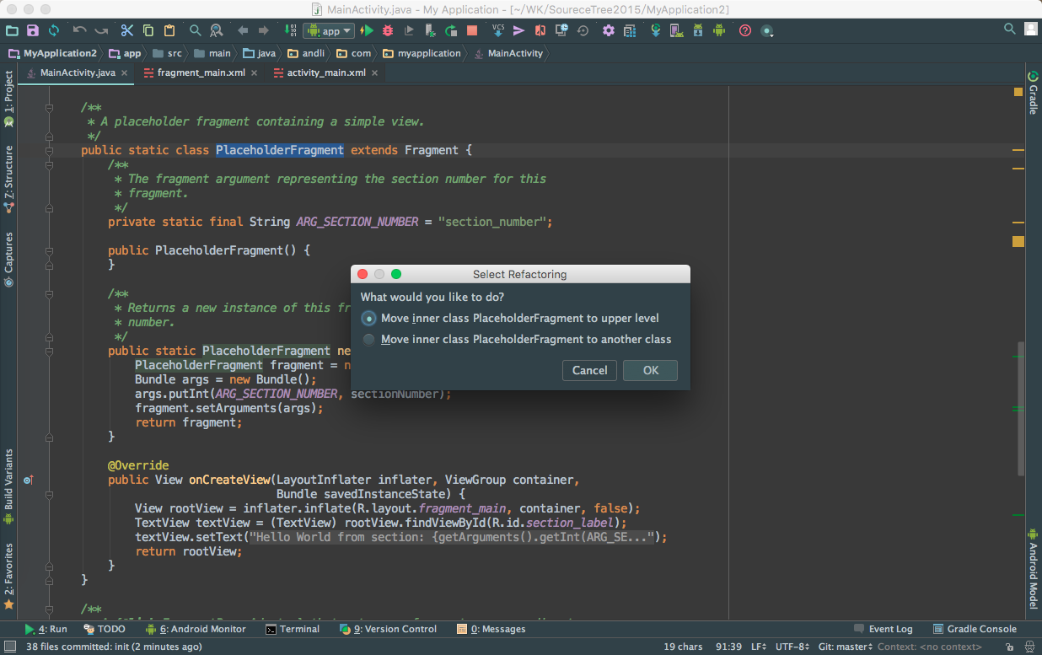Open the Git: master branch menu
This screenshot has width=1042, height=655.
846,647
